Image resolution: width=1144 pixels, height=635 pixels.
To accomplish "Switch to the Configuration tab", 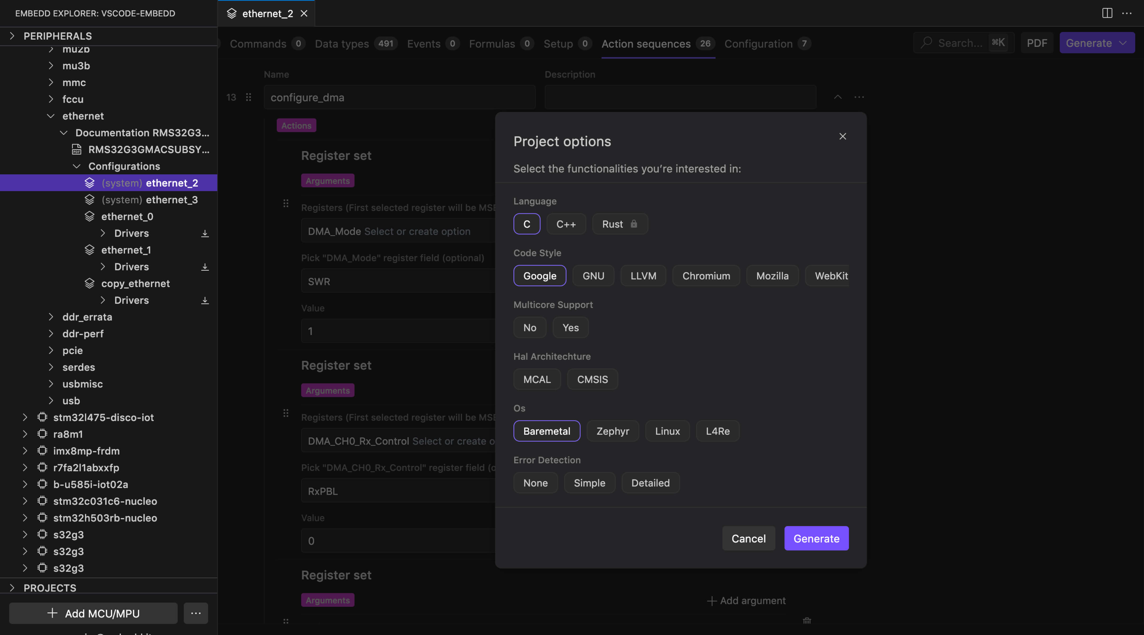I will 758,43.
